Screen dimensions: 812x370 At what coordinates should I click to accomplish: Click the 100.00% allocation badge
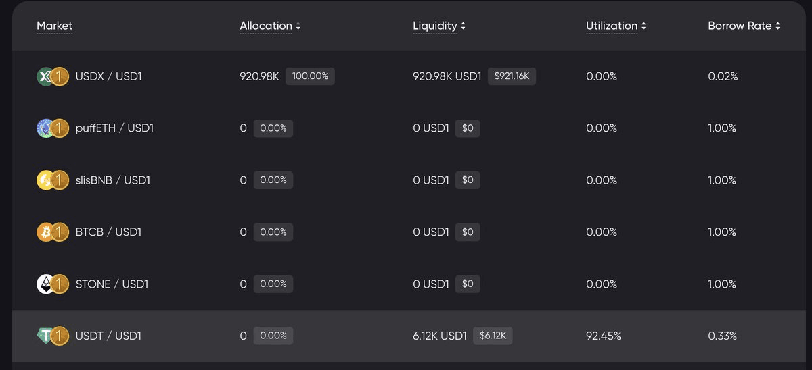point(310,76)
